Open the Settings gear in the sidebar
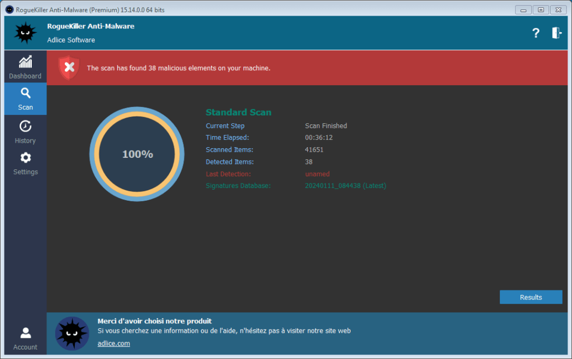This screenshot has height=359, width=572. 25,158
